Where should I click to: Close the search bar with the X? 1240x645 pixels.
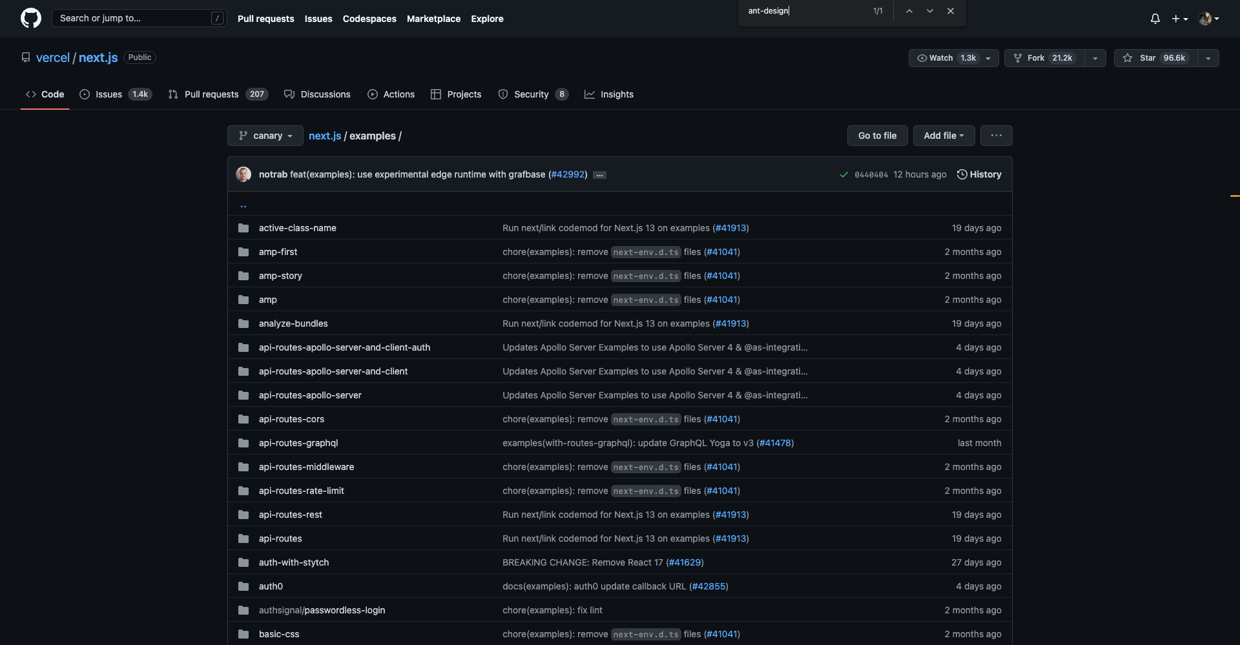click(950, 11)
